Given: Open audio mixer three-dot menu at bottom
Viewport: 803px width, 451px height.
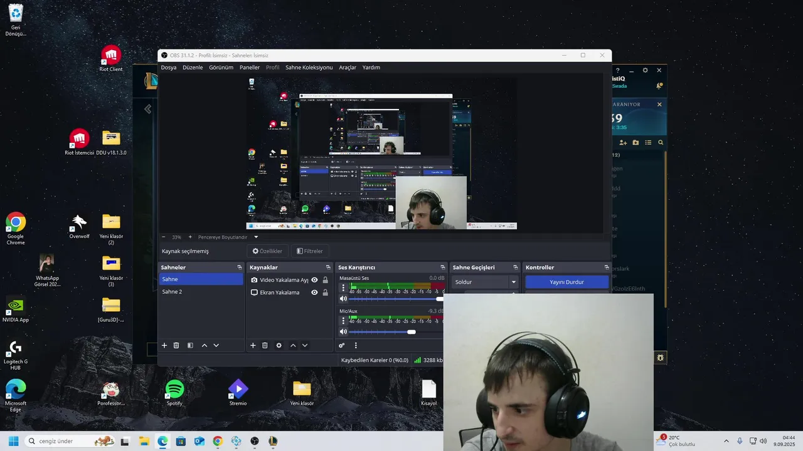Looking at the screenshot, I should (356, 345).
